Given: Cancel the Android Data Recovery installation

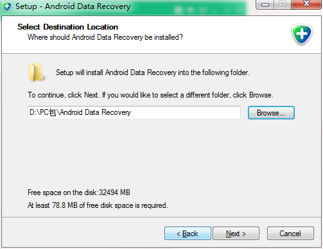Looking at the screenshot, I should point(290,234).
